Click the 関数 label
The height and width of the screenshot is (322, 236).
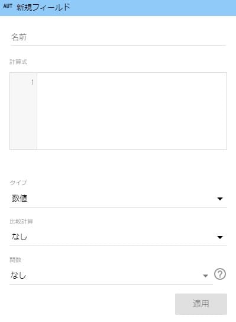pos(15,260)
